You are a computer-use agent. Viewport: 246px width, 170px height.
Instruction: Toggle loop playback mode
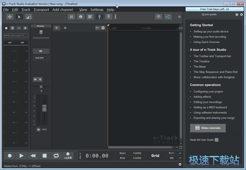[56, 156]
